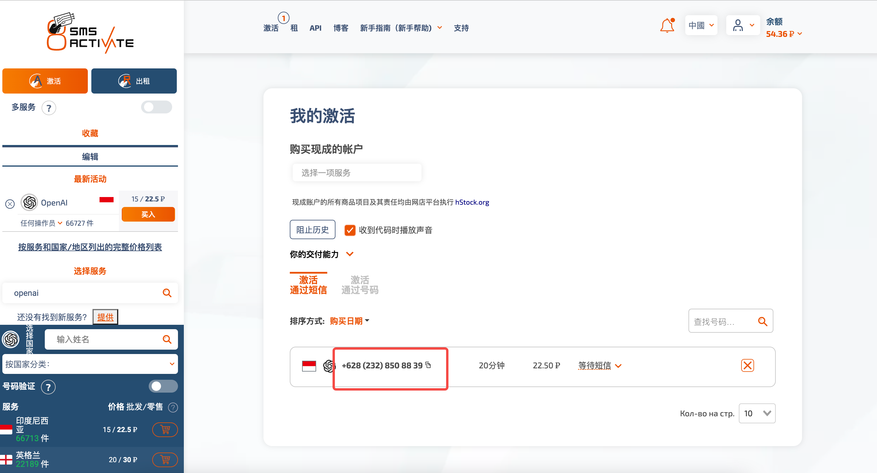Open the 博客 navigation item
This screenshot has width=877, height=473.
coord(341,28)
